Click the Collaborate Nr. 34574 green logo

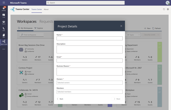tap(21, 95)
